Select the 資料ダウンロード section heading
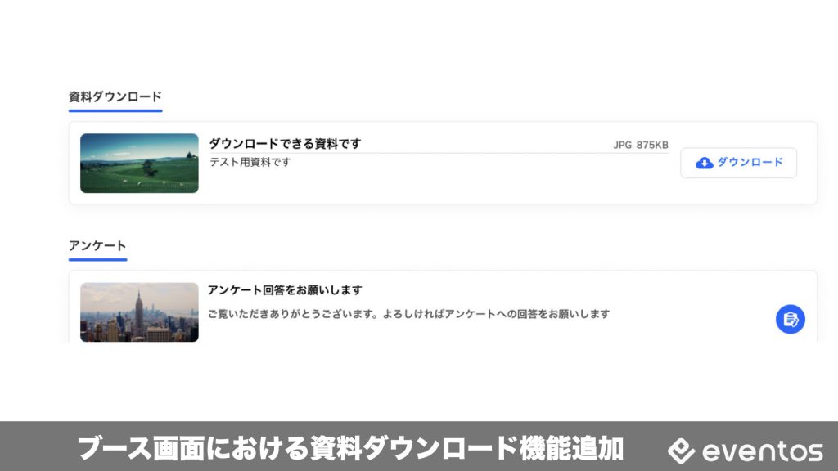 [x=115, y=96]
